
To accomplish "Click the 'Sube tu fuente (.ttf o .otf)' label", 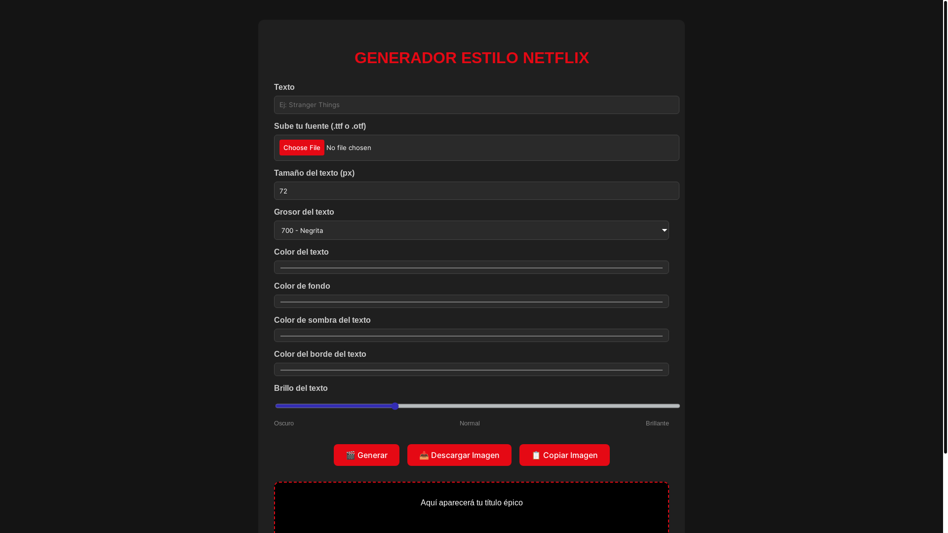I will pos(320,126).
